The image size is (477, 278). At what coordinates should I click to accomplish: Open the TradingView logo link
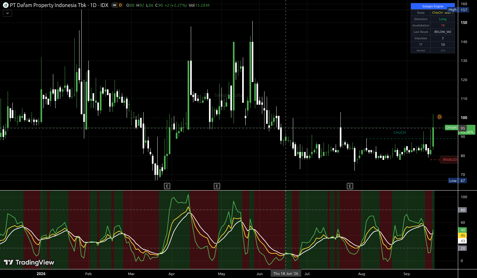[x=29, y=262]
